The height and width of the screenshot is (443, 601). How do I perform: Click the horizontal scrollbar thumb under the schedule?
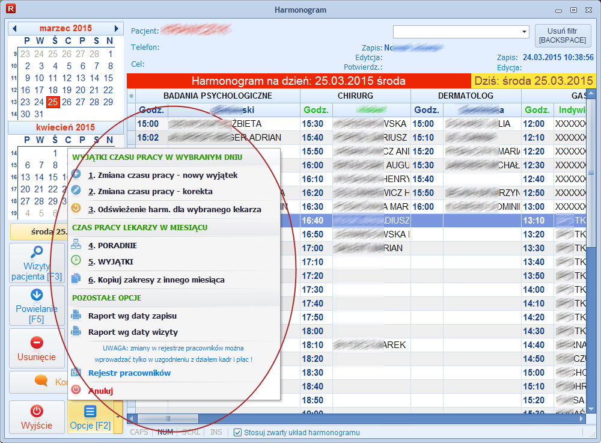(x=168, y=418)
